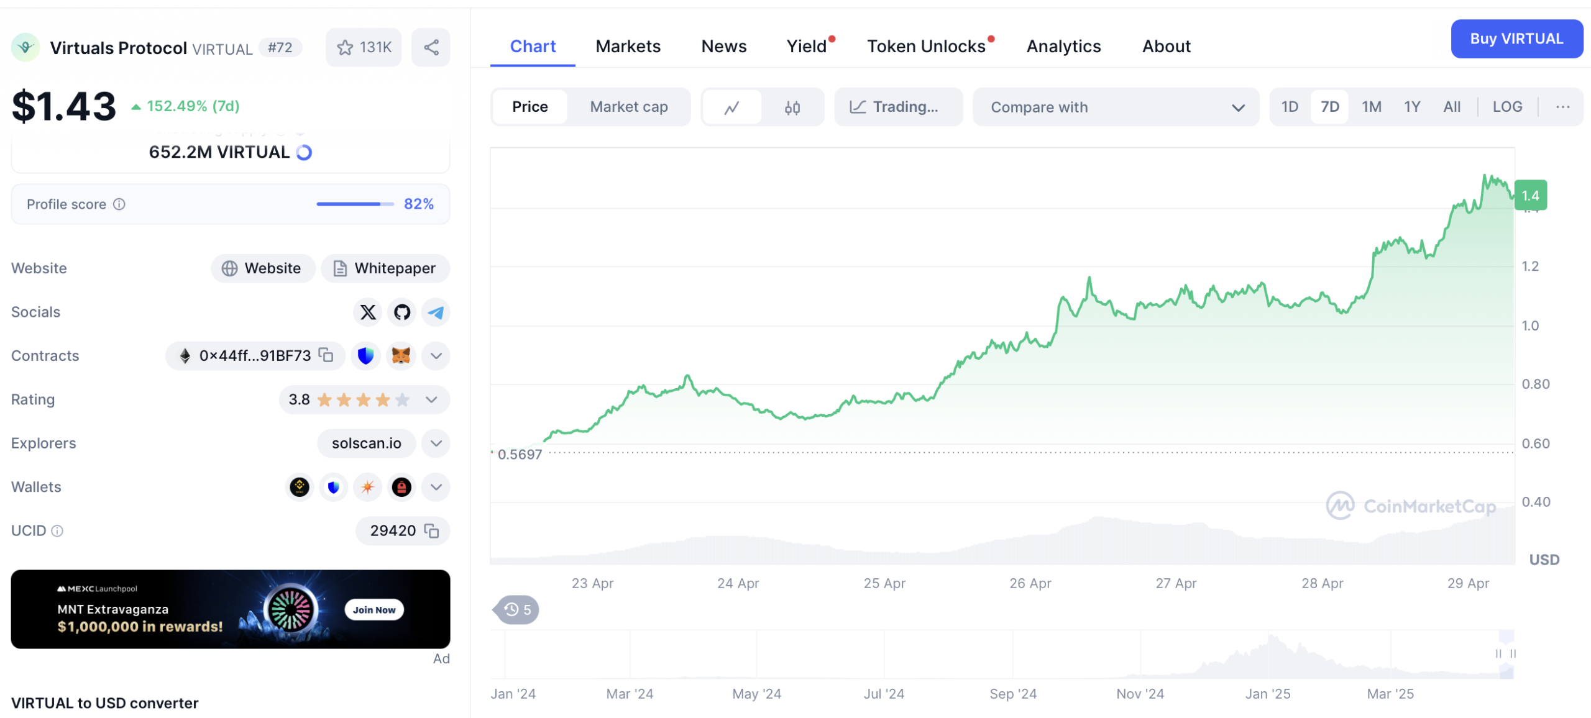Image resolution: width=1591 pixels, height=718 pixels.
Task: Open the Telegram social link
Action: click(436, 312)
